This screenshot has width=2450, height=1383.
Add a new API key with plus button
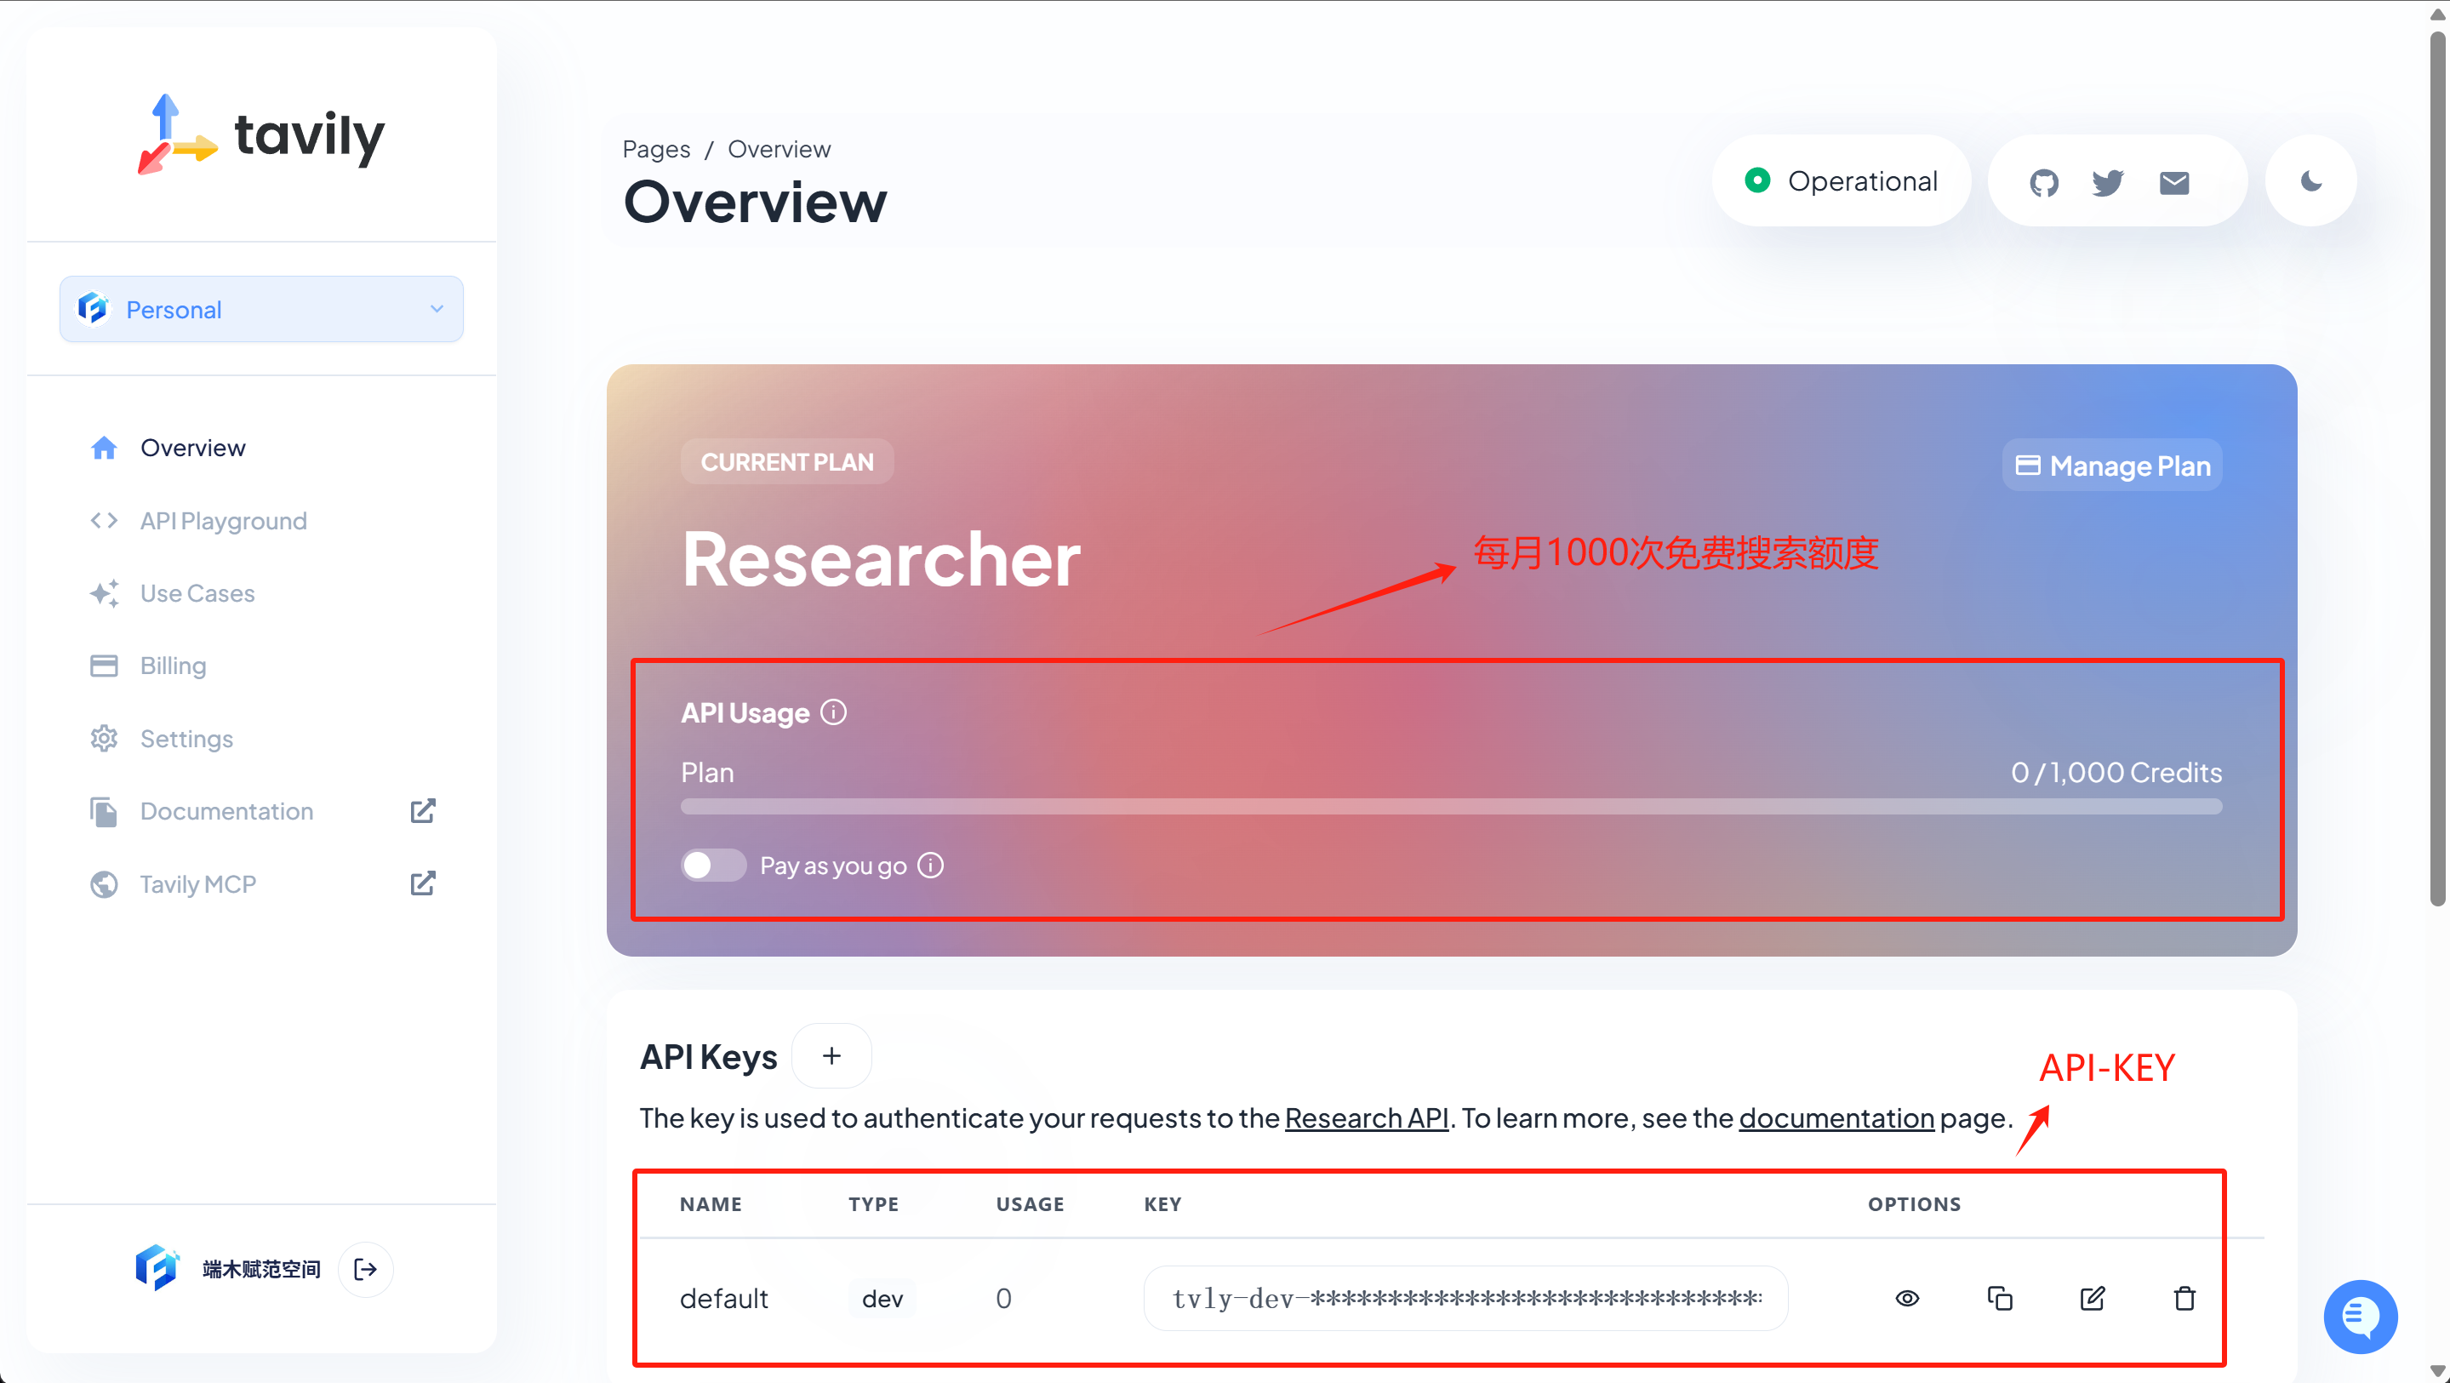[831, 1056]
